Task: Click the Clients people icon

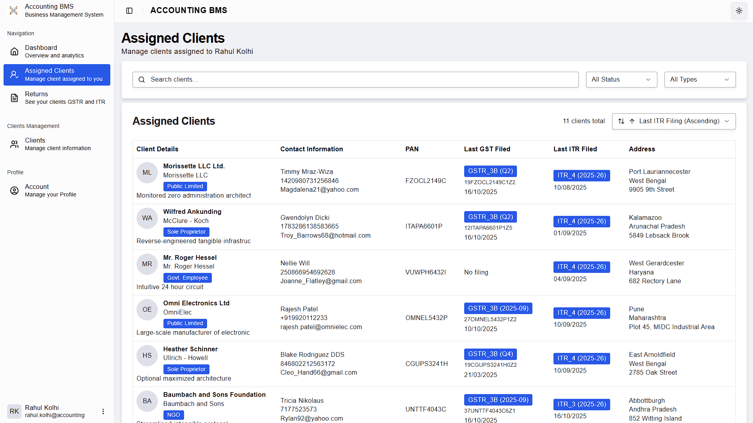Action: click(14, 144)
